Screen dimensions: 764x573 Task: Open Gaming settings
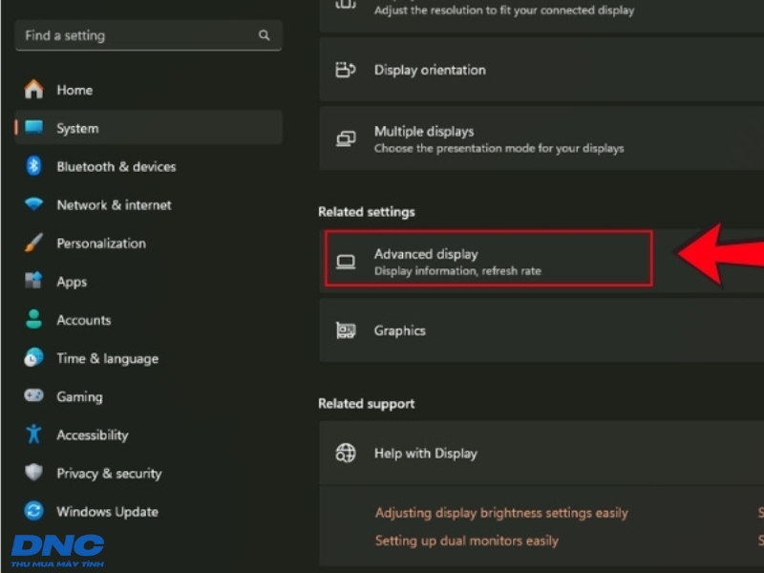[x=149, y=396]
